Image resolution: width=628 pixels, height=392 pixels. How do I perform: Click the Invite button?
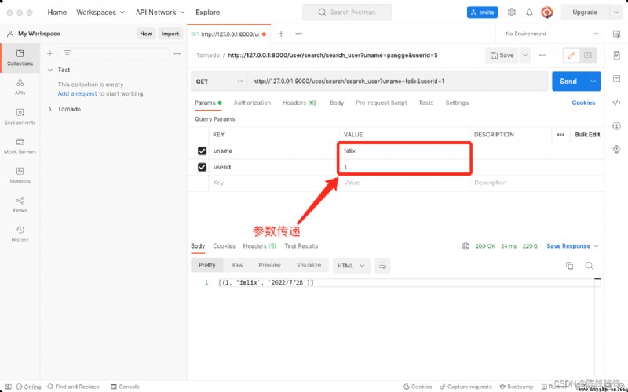482,13
